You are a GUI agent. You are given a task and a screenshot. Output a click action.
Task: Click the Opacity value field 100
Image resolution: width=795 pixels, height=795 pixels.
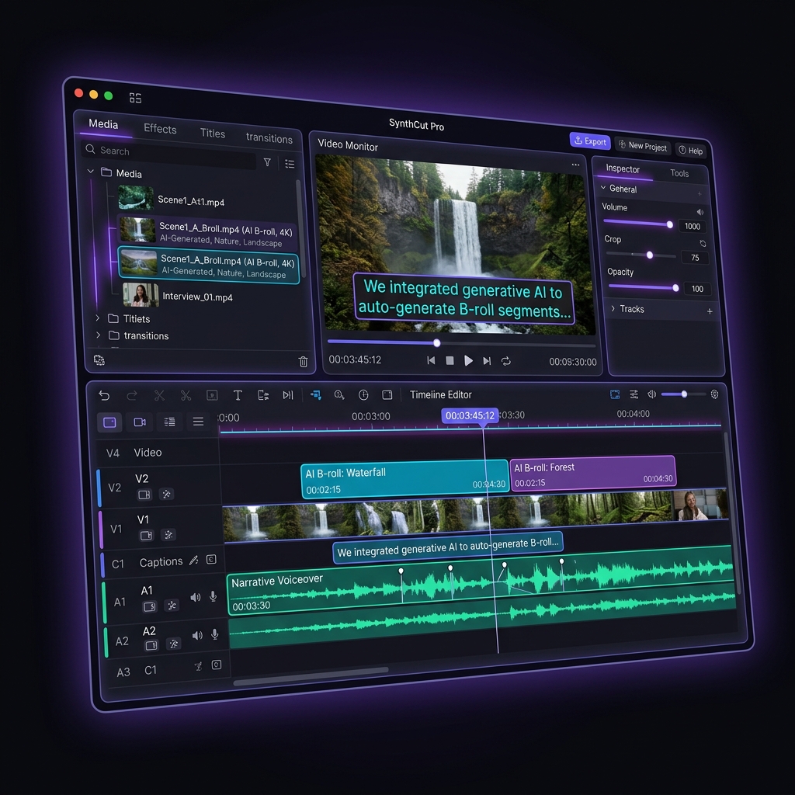697,289
